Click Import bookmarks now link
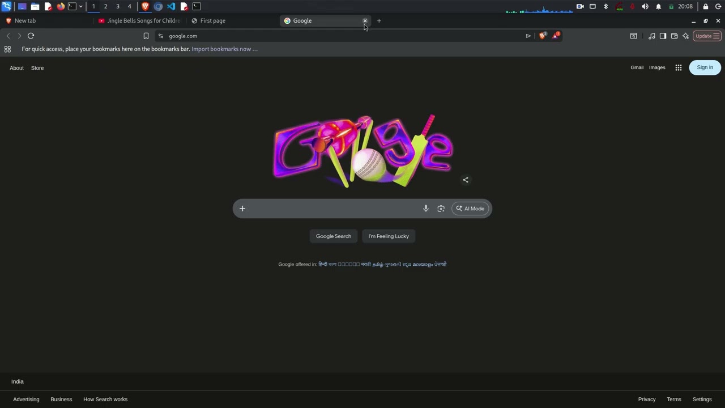Screen dimensions: 725x408 click(224, 49)
